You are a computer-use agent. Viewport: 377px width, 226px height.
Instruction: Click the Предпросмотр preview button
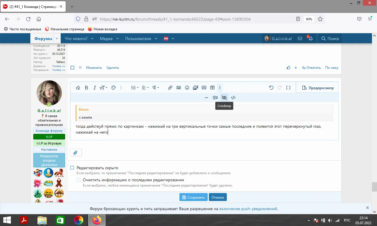coord(318,88)
